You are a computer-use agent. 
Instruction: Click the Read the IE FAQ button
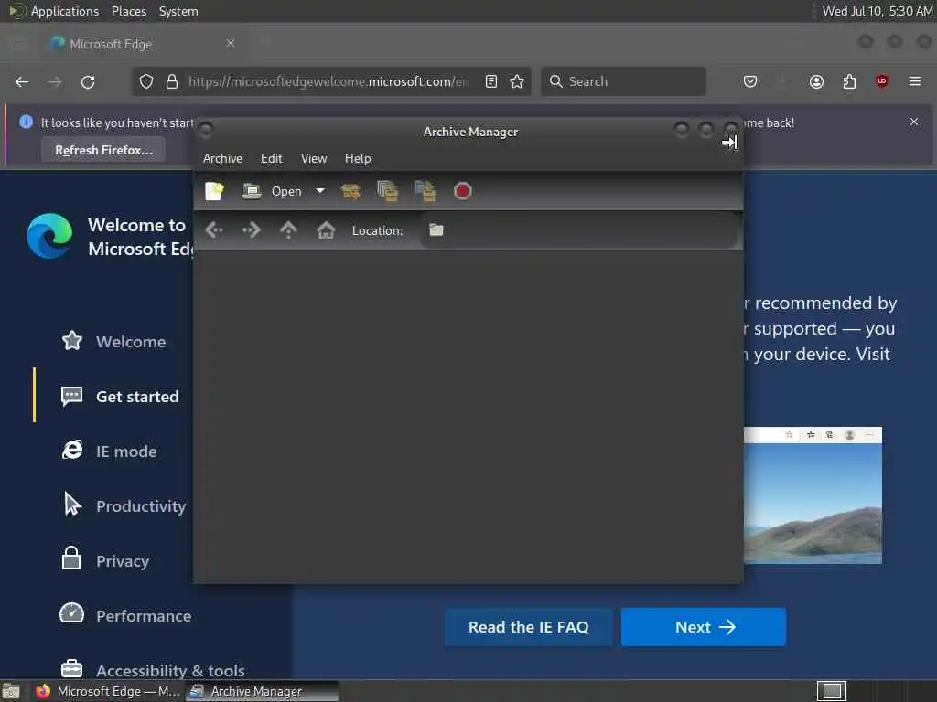coord(528,627)
